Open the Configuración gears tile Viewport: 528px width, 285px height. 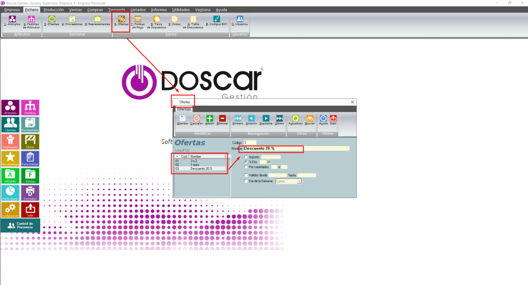[10, 210]
